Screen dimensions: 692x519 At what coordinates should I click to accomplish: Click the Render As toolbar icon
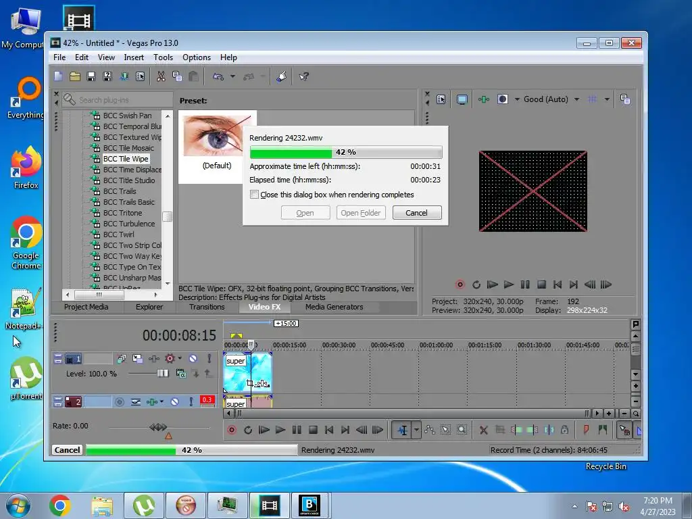pos(124,76)
